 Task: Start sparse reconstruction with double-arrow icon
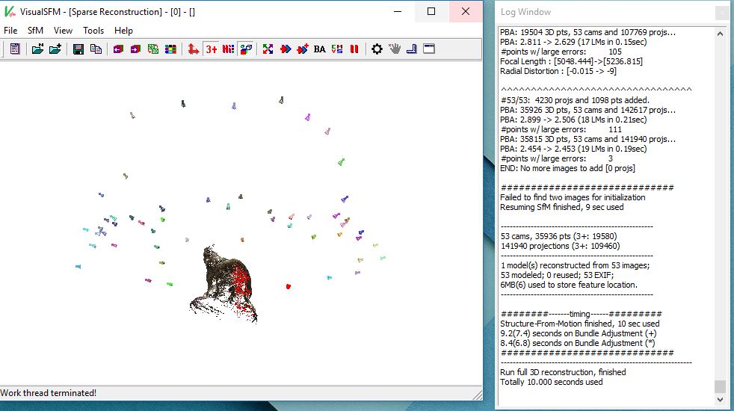(x=286, y=49)
